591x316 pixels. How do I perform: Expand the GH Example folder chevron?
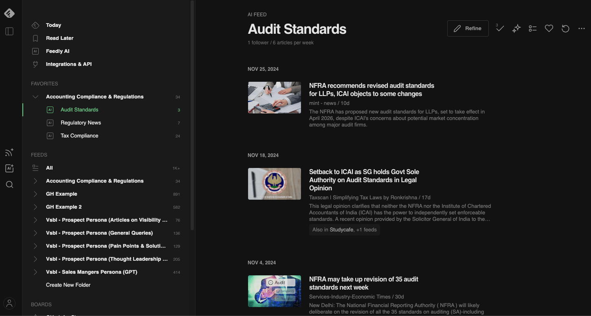pyautogui.click(x=35, y=194)
